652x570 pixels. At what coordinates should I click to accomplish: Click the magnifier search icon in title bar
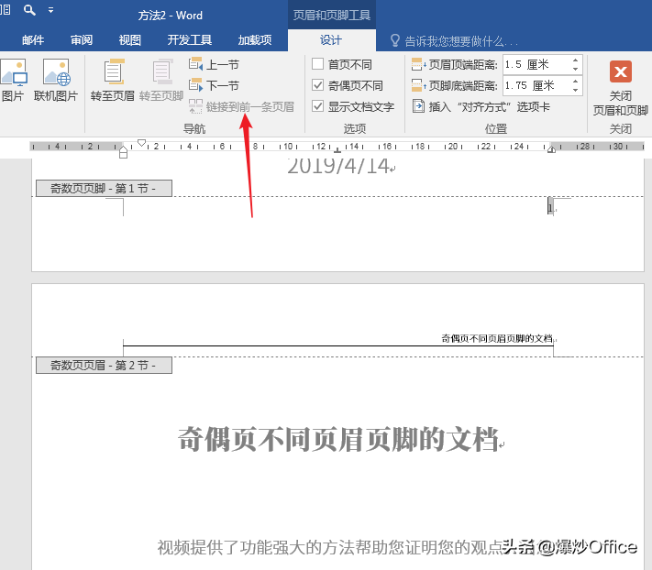pos(29,9)
